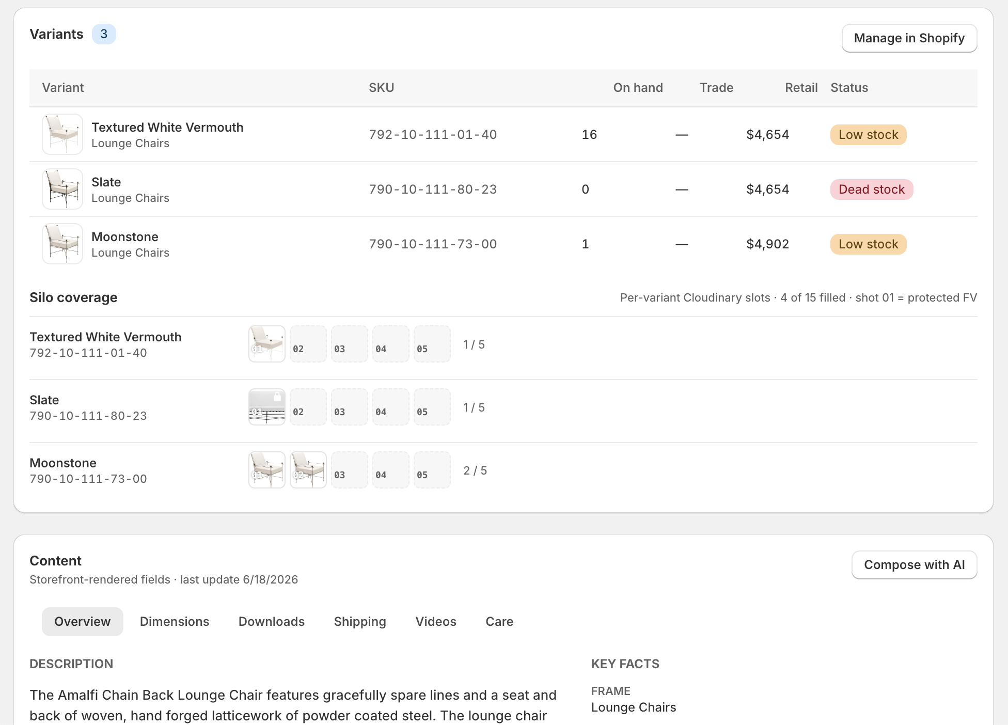Select empty slot 05 in Slate row
The height and width of the screenshot is (725, 1008).
432,407
